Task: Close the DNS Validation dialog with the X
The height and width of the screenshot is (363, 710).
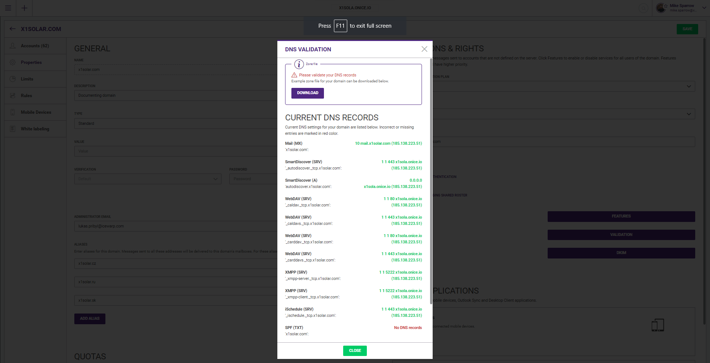Action: [x=424, y=49]
